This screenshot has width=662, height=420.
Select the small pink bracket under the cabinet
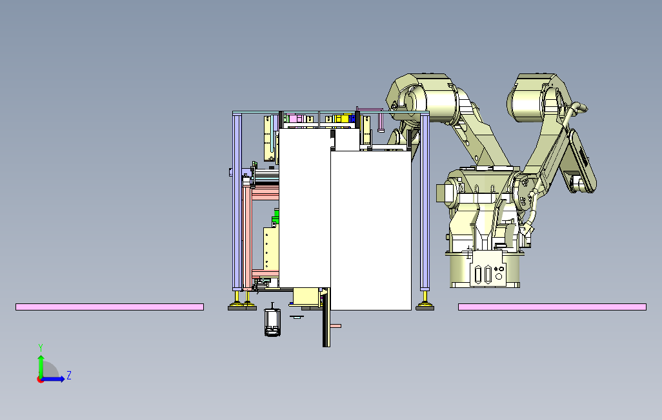pos(336,325)
